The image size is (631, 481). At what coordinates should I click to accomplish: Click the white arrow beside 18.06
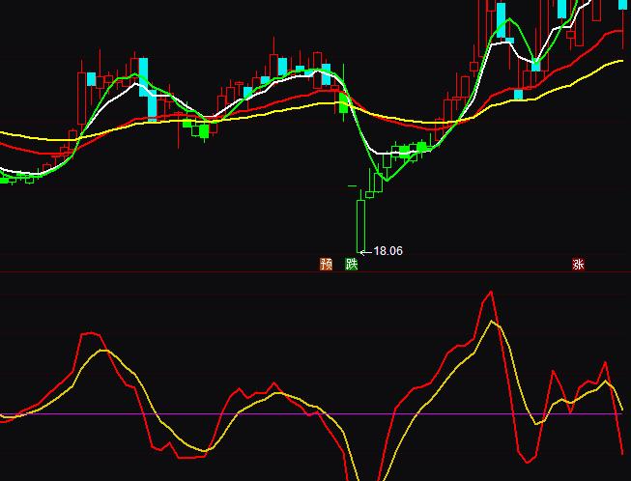pyautogui.click(x=365, y=251)
